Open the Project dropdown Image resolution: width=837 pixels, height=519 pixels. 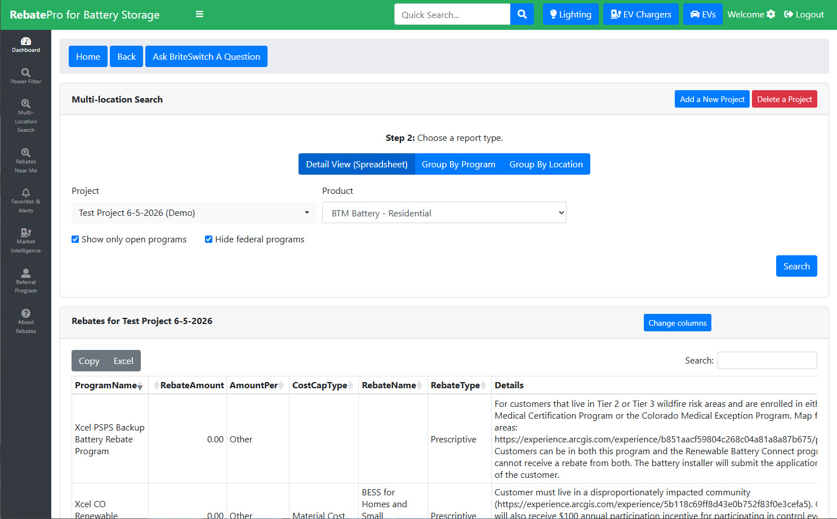click(x=194, y=213)
